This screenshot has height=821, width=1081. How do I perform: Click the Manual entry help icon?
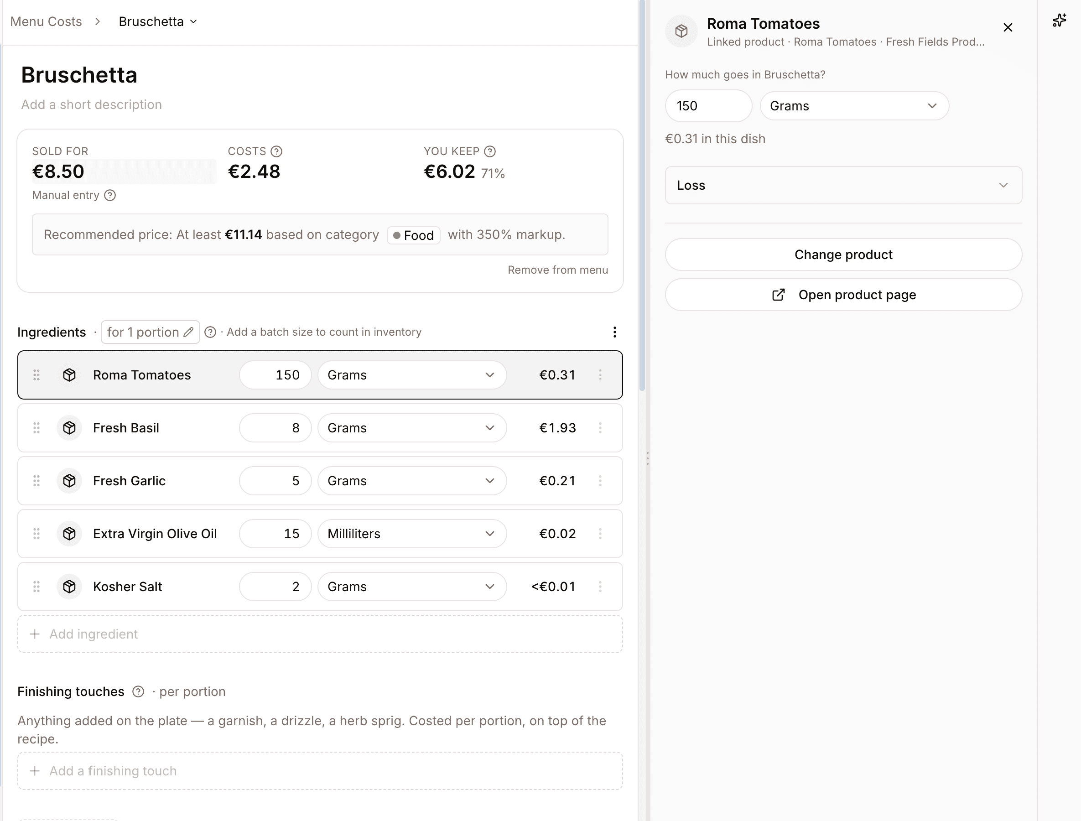[110, 196]
